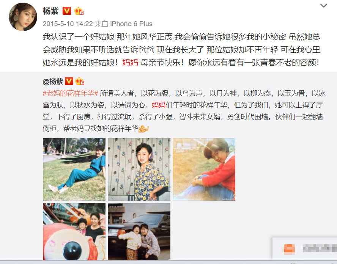Image resolution: width=337 pixels, height=264 pixels.
Task: Click red 妈妈 keyword in the main post
Action: point(130,63)
